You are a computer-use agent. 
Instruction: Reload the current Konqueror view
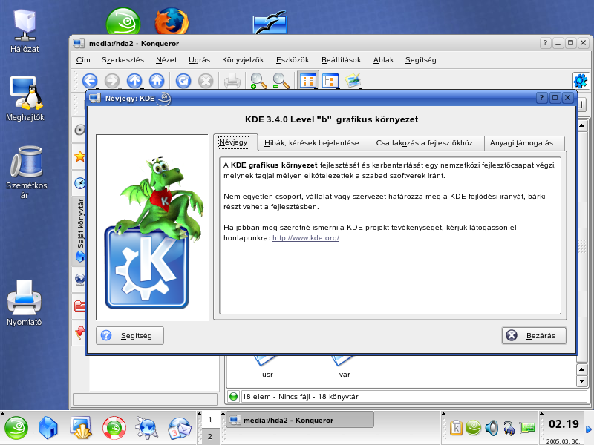[183, 81]
